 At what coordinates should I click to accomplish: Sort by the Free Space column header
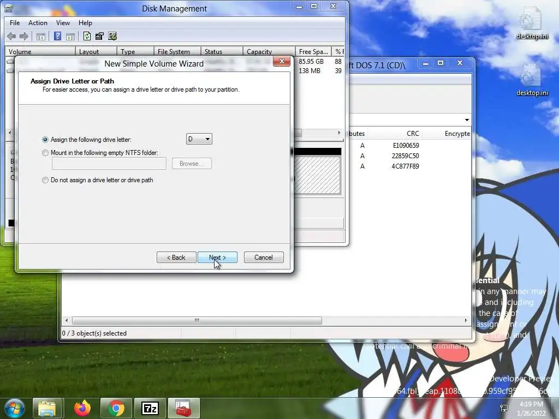pos(313,52)
